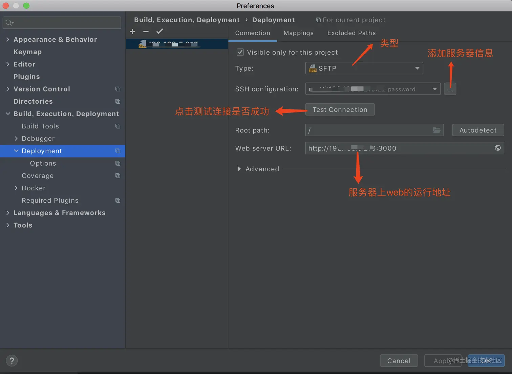Click the project-level icon beside Options
Screen dimensions: 512x374
(118, 163)
